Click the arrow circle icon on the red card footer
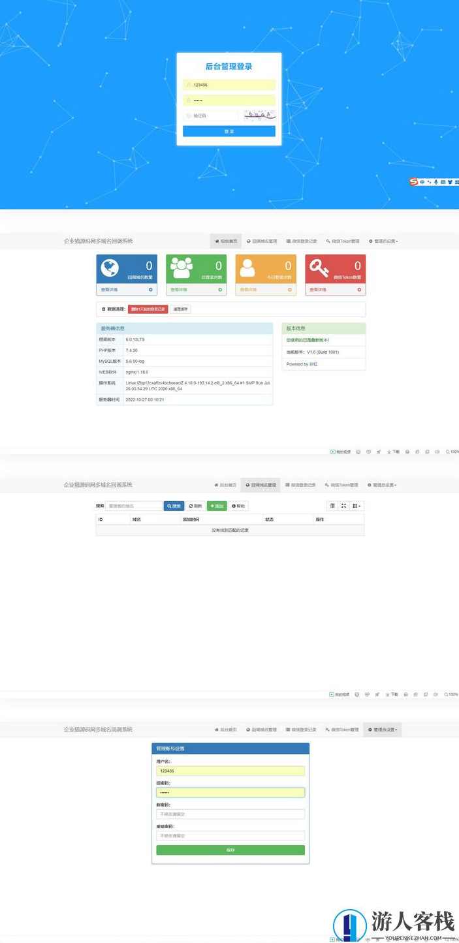The image size is (459, 943). 359,289
